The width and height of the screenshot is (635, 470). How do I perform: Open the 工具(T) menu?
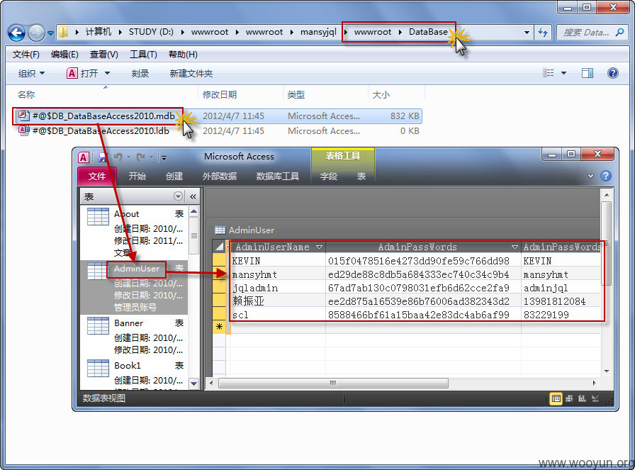click(x=143, y=55)
